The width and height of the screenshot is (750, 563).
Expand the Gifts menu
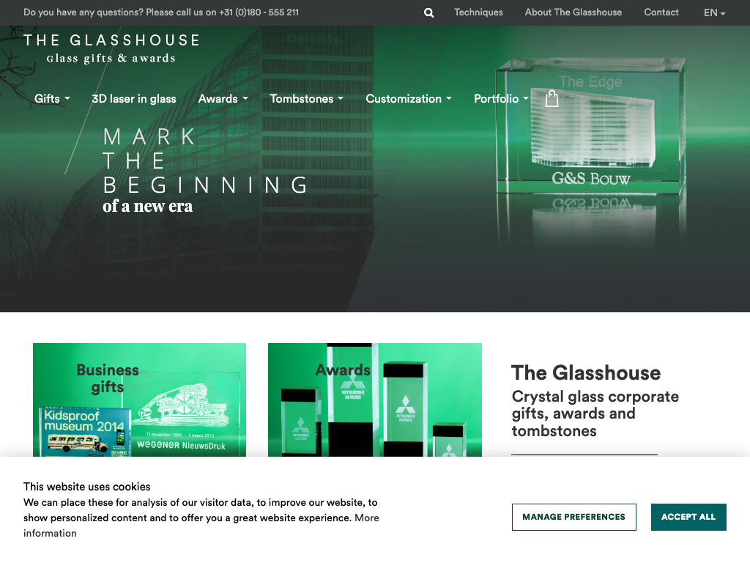(52, 99)
